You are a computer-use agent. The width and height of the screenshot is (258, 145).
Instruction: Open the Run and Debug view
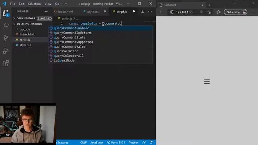6,51
